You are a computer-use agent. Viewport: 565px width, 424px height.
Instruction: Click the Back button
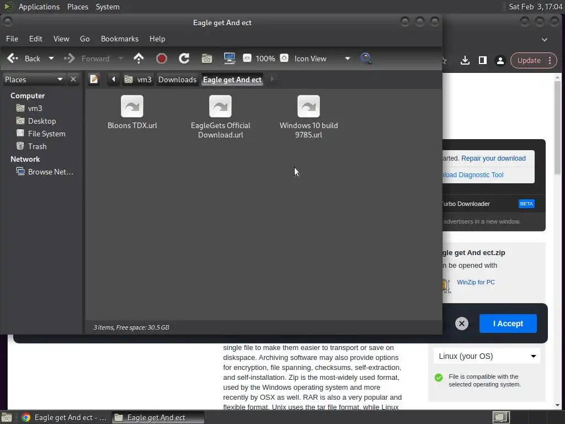(24, 59)
